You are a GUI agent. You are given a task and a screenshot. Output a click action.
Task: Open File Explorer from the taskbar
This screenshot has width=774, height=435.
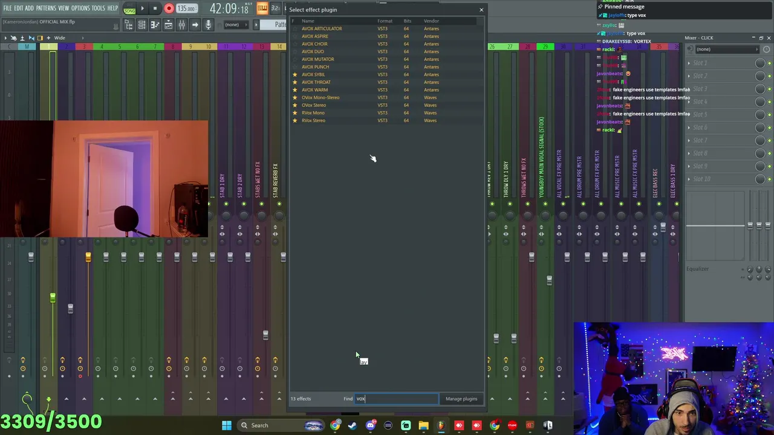point(423,425)
